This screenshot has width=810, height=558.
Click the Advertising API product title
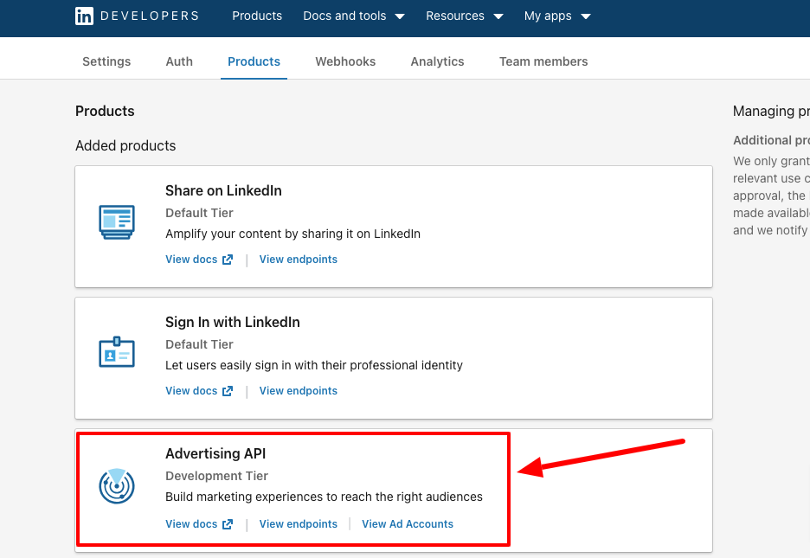click(215, 453)
